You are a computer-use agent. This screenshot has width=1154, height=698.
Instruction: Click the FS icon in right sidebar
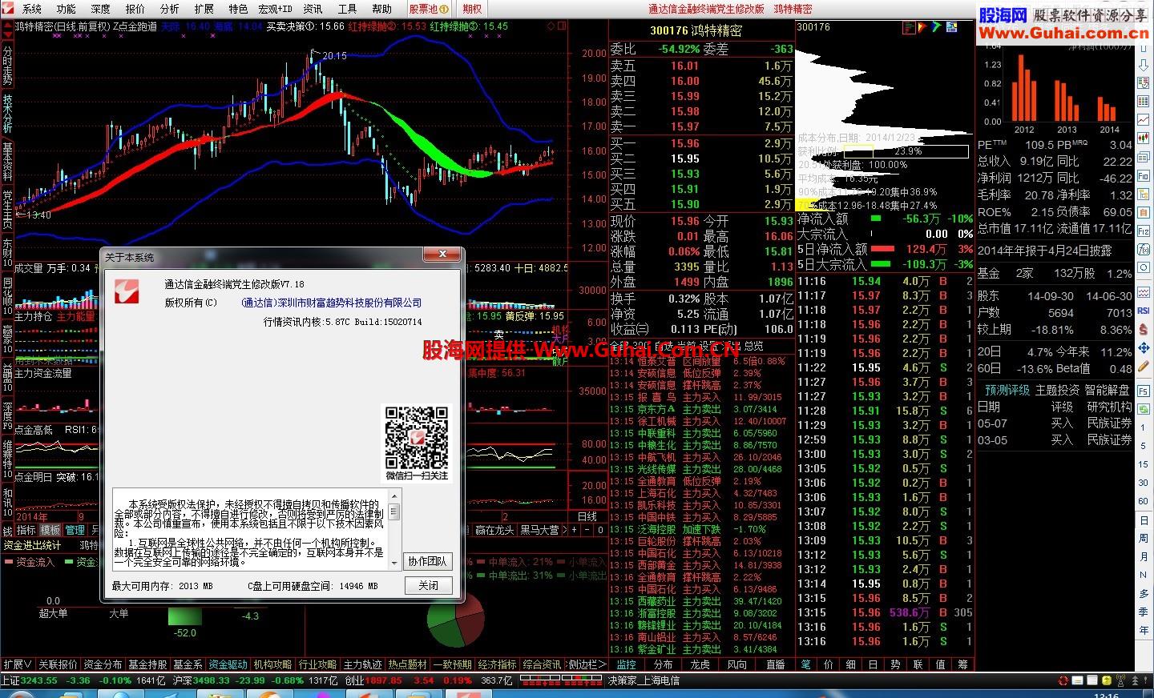(1144, 391)
